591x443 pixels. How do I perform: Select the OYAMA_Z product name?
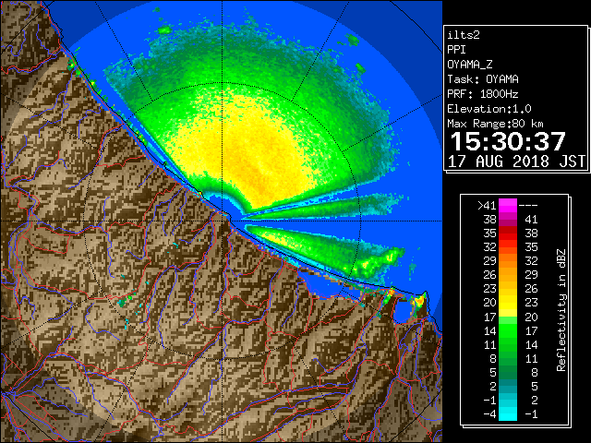click(470, 65)
